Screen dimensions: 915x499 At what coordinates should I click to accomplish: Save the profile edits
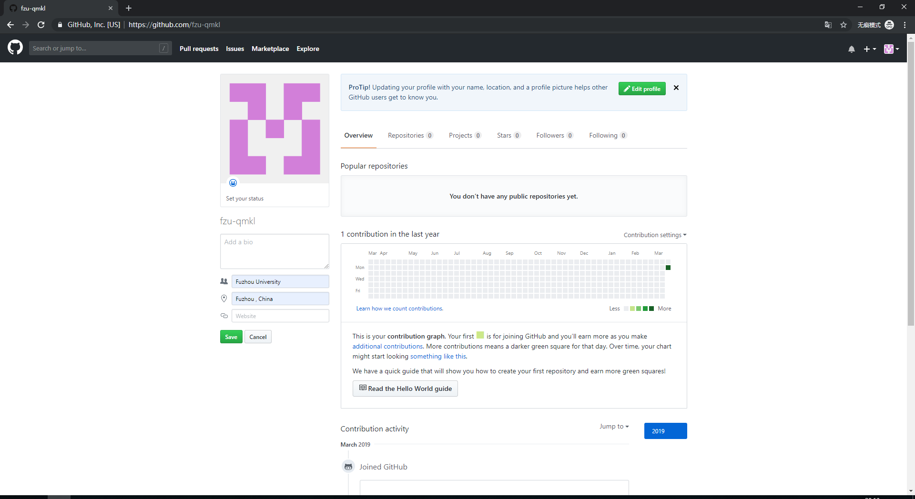(231, 337)
